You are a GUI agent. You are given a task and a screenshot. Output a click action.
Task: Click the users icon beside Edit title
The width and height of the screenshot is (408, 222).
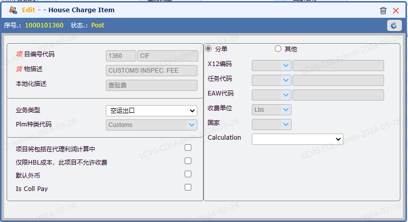13,10
